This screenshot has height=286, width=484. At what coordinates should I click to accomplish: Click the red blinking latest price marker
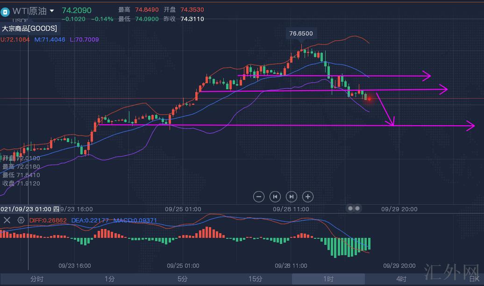(x=369, y=99)
